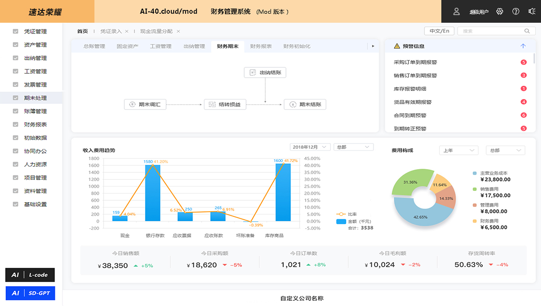Click the user profile icon in header

(456, 11)
